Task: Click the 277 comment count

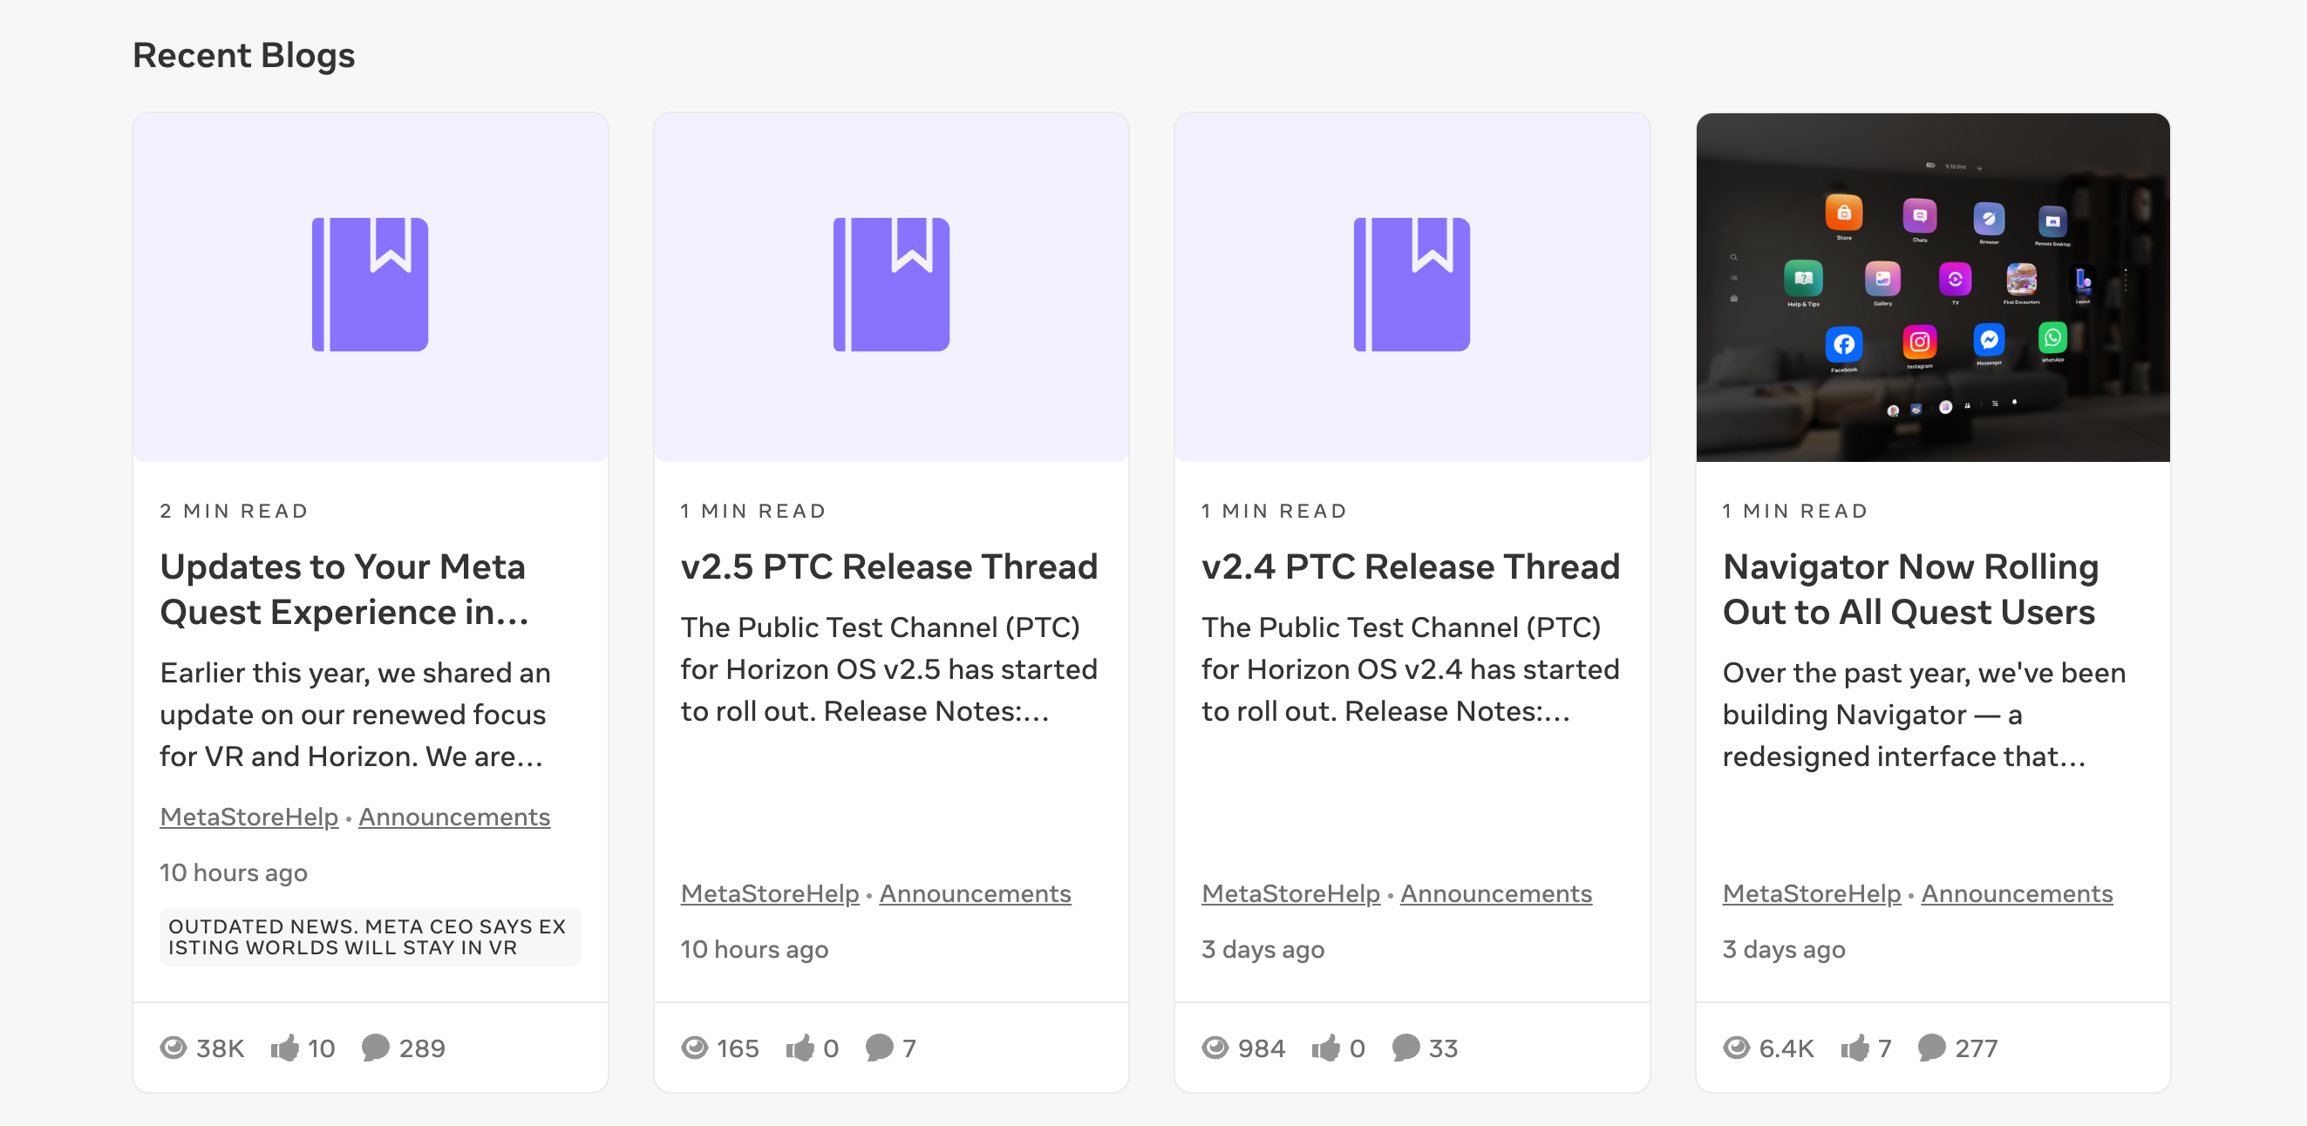Action: click(1977, 1048)
